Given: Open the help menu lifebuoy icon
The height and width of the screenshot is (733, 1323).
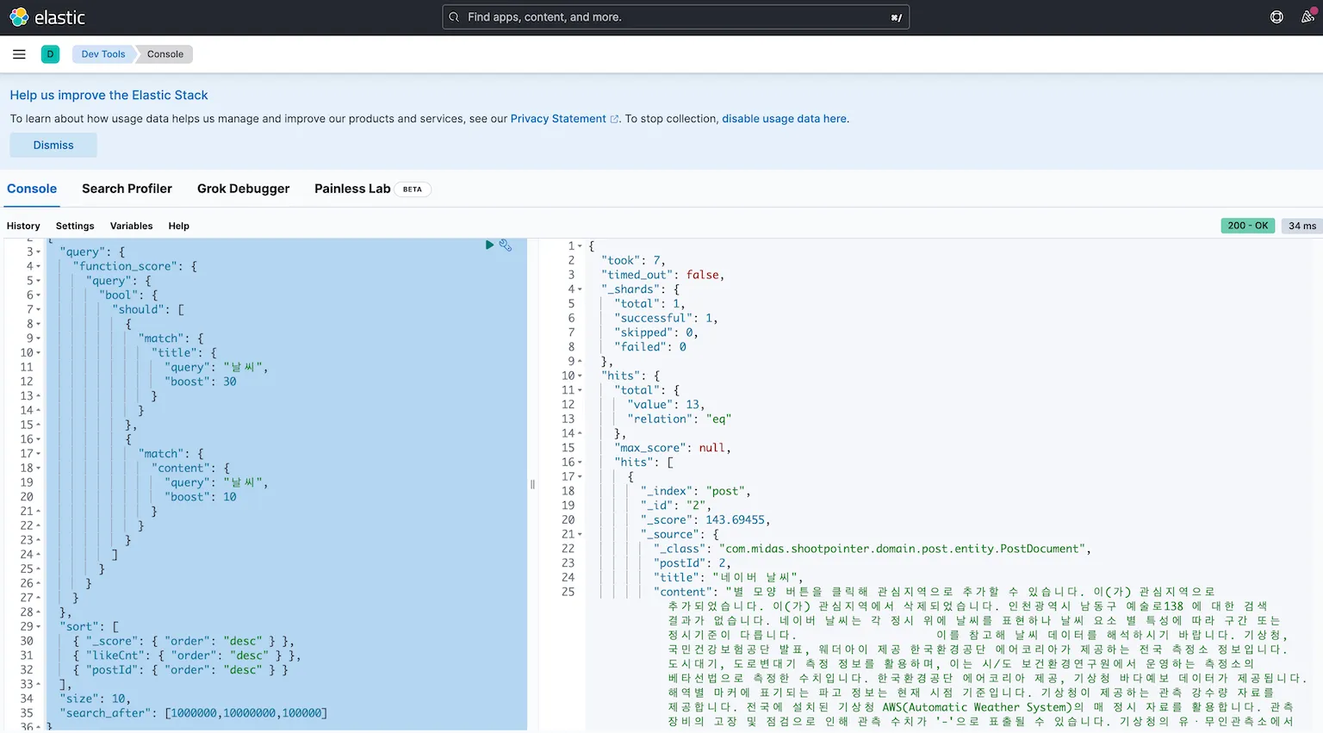Looking at the screenshot, I should pos(1276,17).
